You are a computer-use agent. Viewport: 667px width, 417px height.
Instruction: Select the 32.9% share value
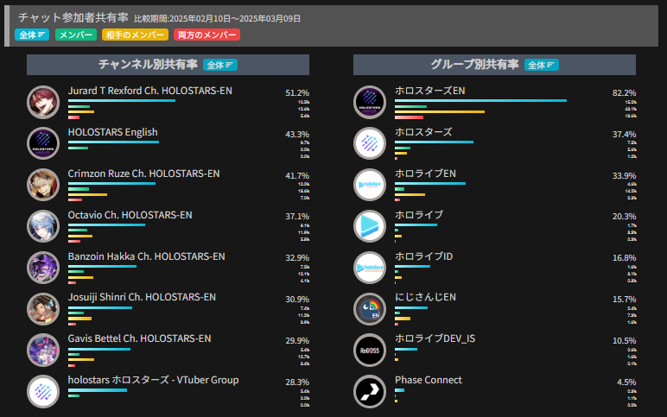tap(297, 258)
